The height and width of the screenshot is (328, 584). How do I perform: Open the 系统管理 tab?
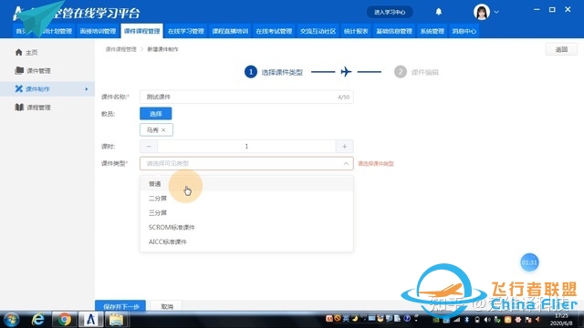pyautogui.click(x=432, y=31)
